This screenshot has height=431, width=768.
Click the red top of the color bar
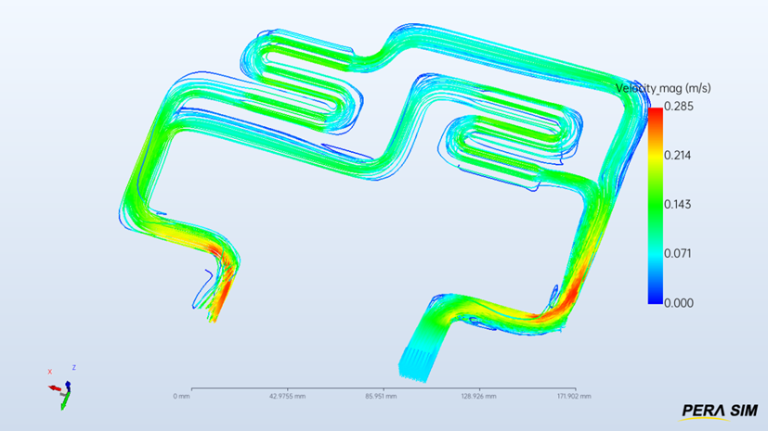(x=656, y=116)
